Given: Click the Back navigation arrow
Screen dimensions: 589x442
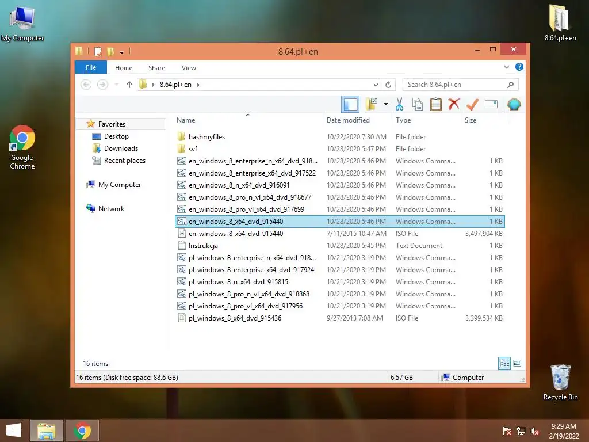Looking at the screenshot, I should tap(86, 85).
